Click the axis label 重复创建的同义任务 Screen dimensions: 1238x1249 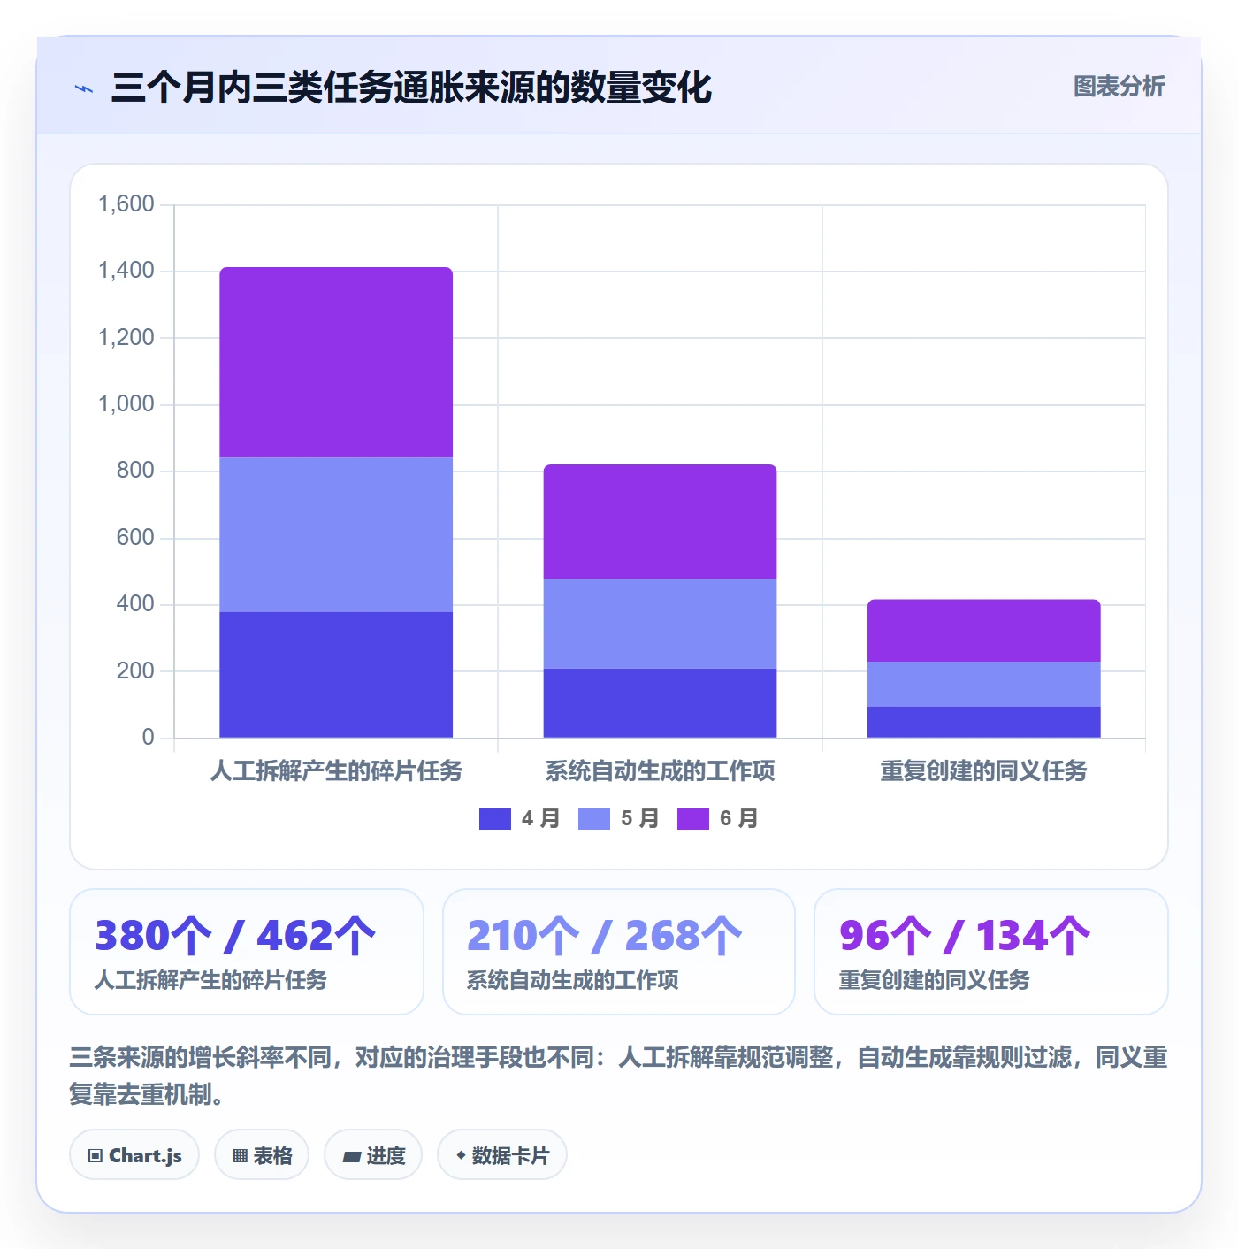pyautogui.click(x=983, y=770)
